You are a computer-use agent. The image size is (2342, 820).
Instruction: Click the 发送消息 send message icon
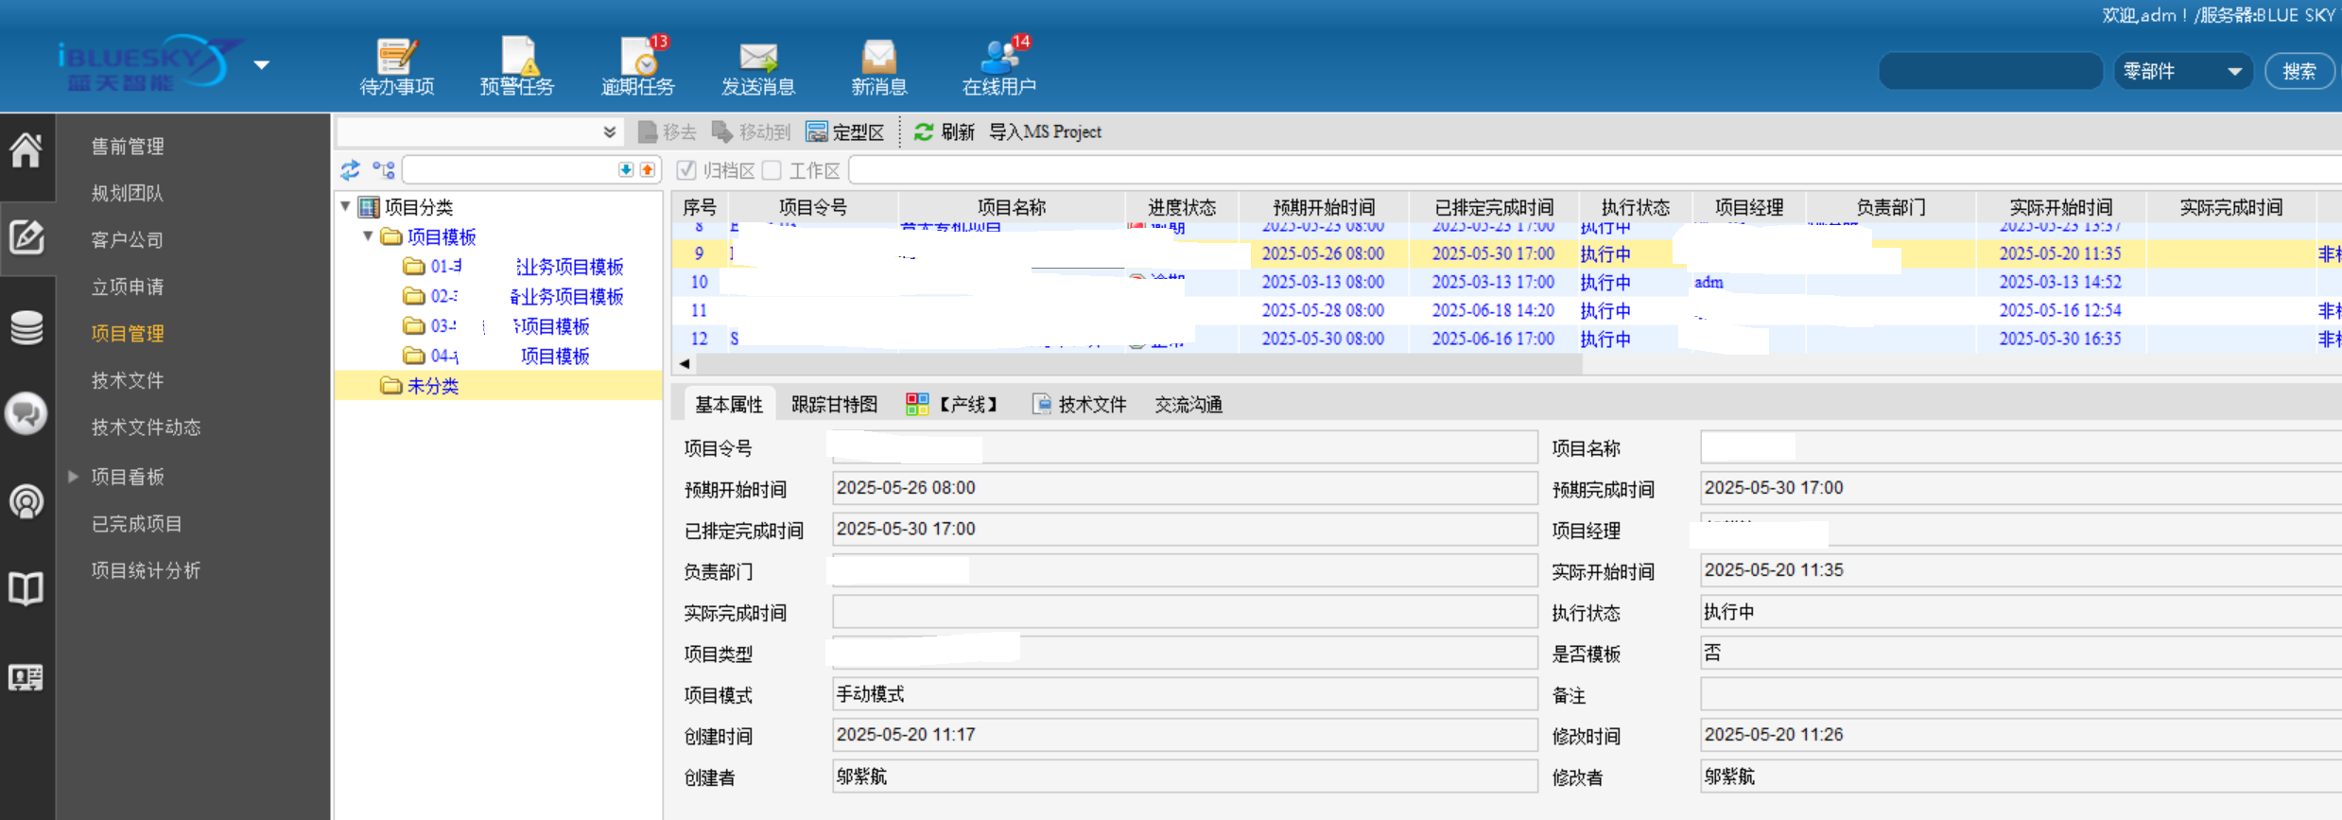click(x=758, y=67)
